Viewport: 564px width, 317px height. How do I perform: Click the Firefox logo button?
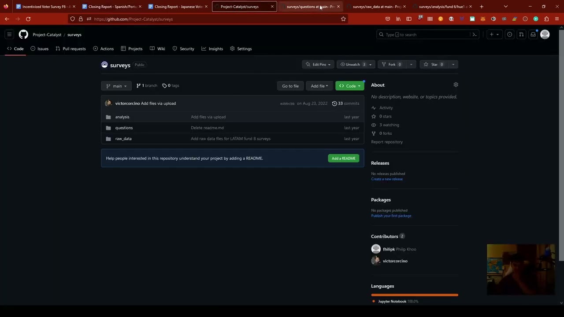[x=6, y=7]
